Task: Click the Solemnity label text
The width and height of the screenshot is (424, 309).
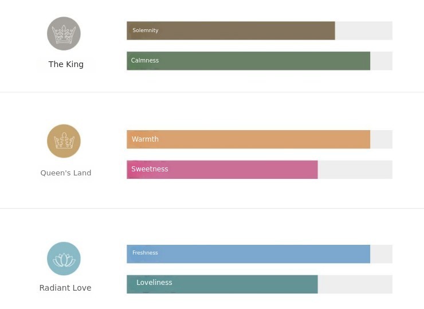Action: click(x=145, y=30)
